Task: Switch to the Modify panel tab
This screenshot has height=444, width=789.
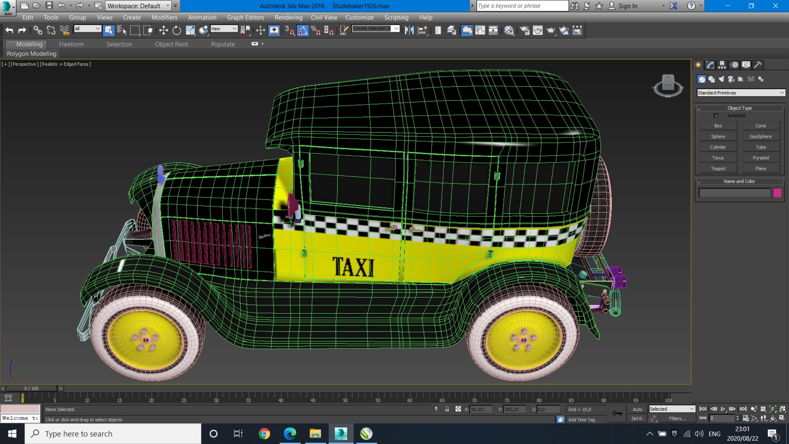Action: (710, 65)
